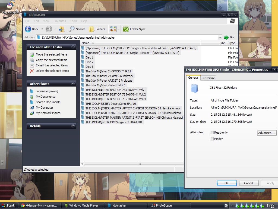Viewport: 278px width, 209px height.
Task: Click the Disc 1 folder icon
Action: pos(83,57)
